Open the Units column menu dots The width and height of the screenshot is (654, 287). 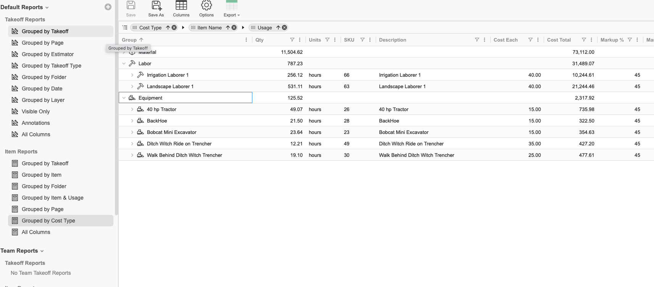click(x=335, y=40)
